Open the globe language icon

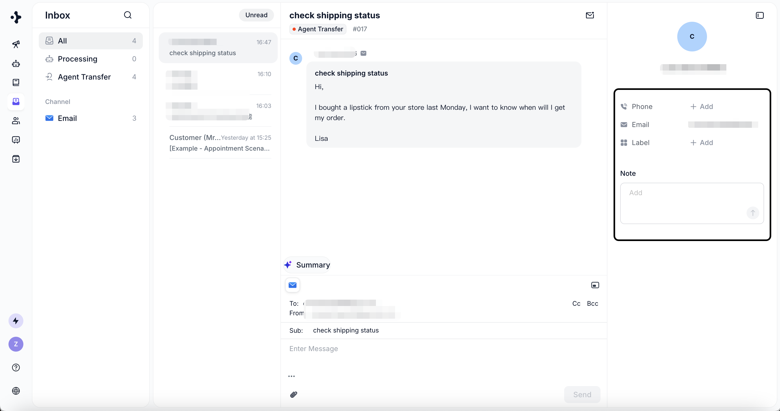[16, 391]
